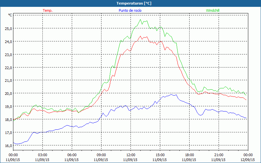Click the 03:00 time axis label
This screenshot has height=163, width=261.
pyautogui.click(x=42, y=155)
